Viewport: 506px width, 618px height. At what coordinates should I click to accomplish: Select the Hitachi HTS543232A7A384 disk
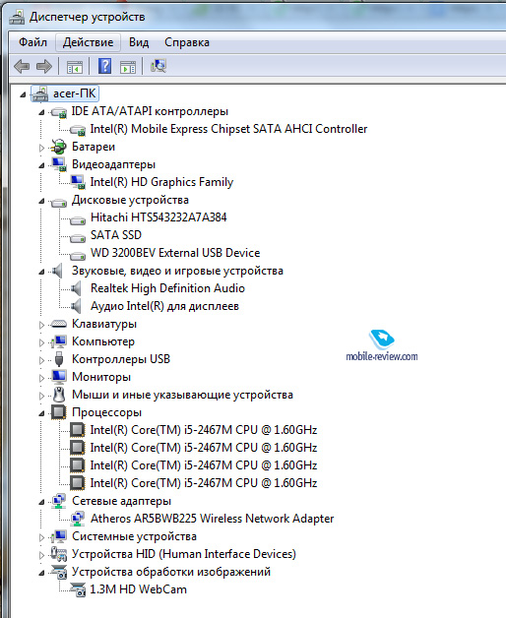pyautogui.click(x=158, y=217)
